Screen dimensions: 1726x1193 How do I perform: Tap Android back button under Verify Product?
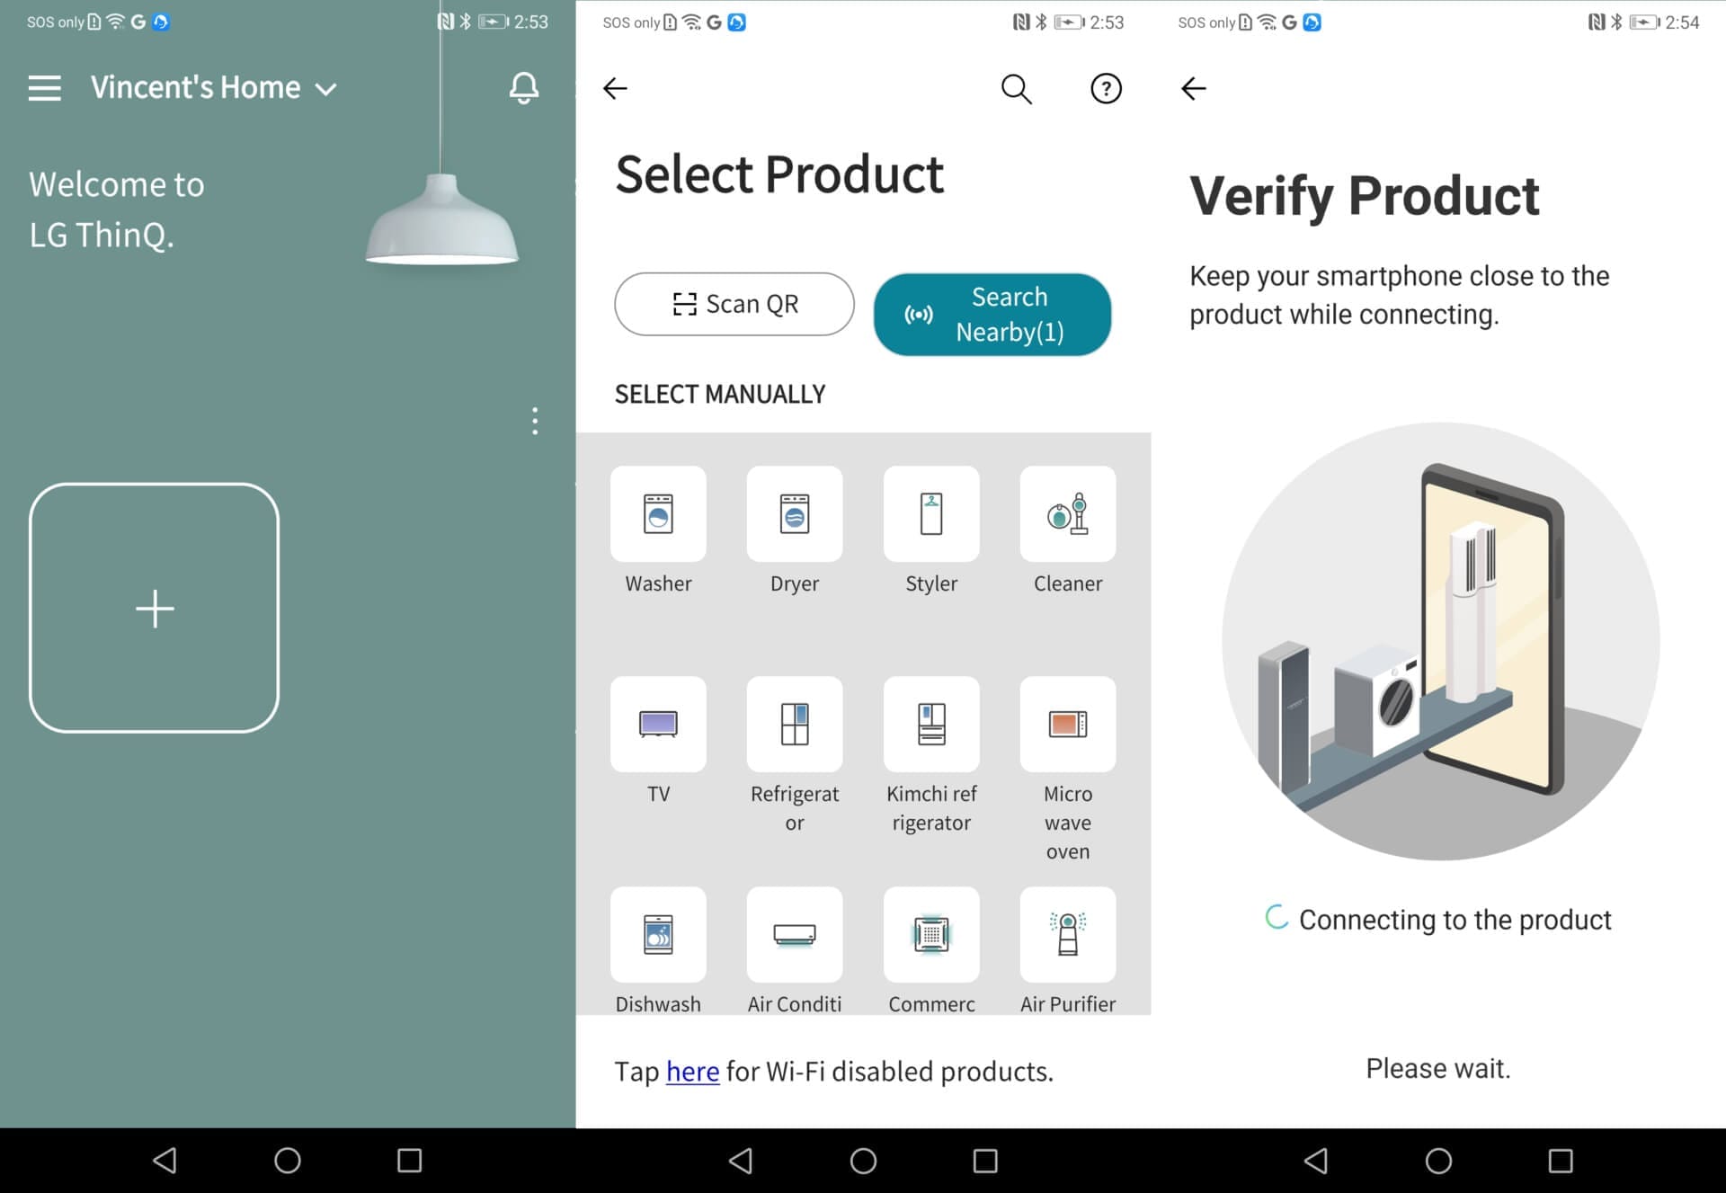pyautogui.click(x=1316, y=1161)
